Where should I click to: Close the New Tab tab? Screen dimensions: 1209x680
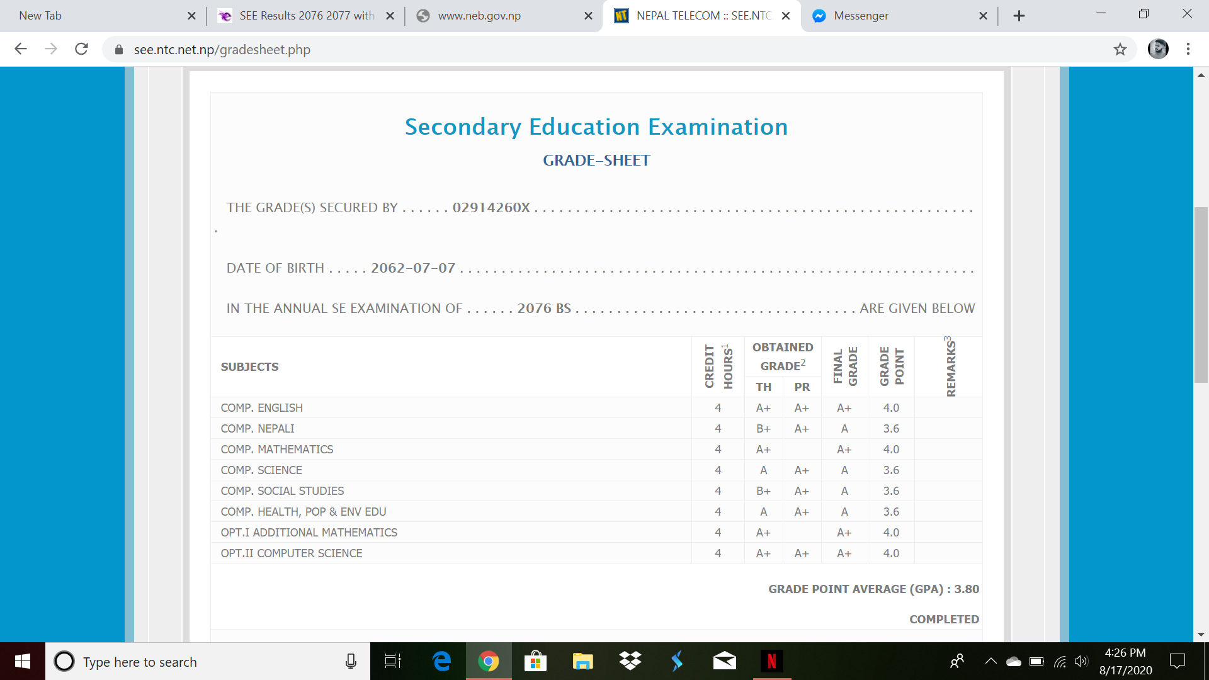[191, 16]
